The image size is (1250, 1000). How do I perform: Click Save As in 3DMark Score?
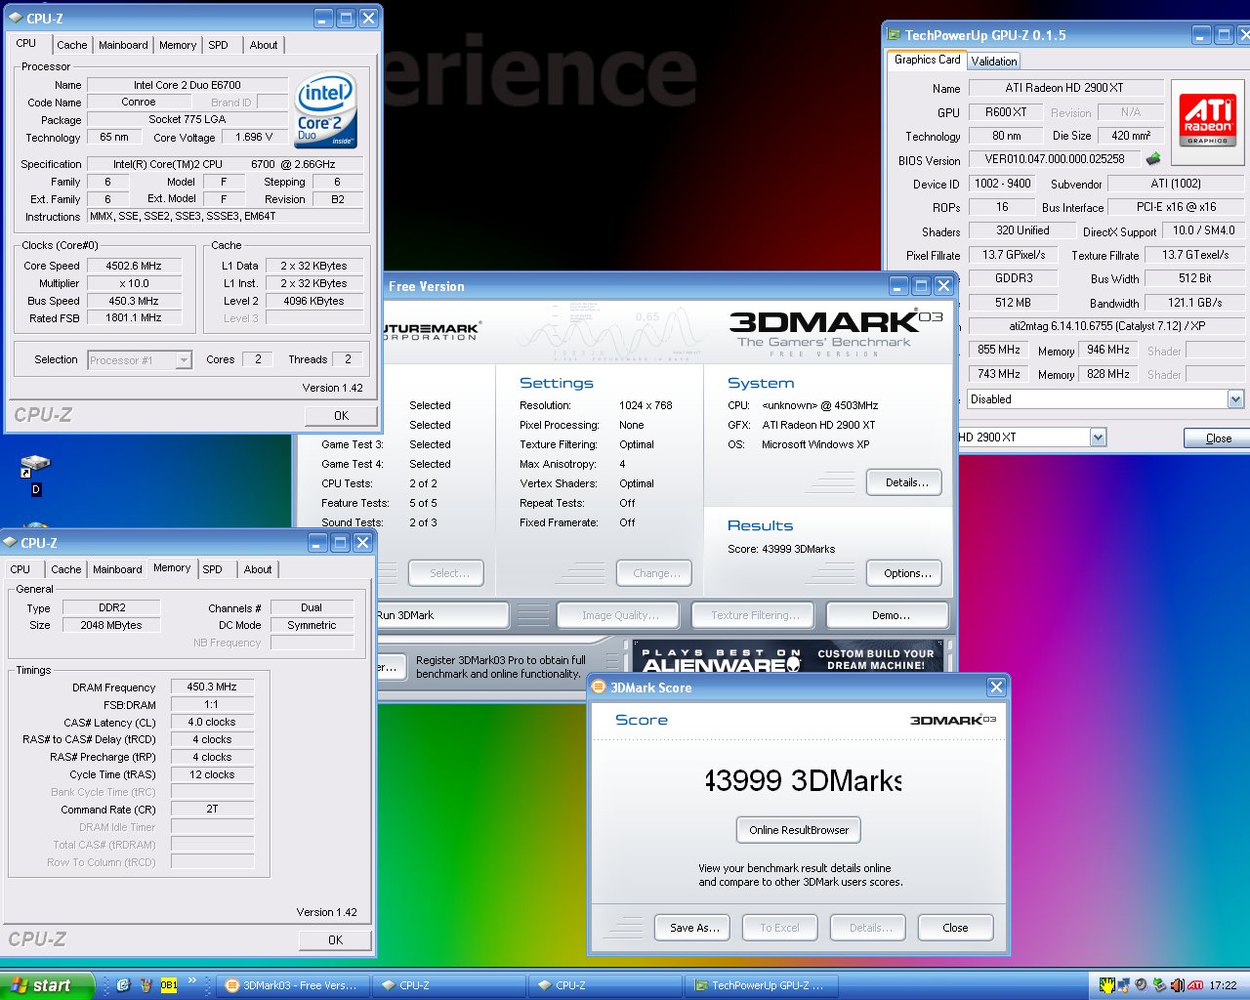coord(694,928)
